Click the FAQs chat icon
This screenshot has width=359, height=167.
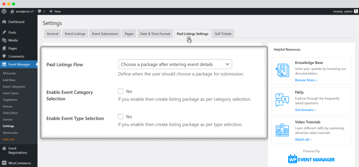coord(282,100)
